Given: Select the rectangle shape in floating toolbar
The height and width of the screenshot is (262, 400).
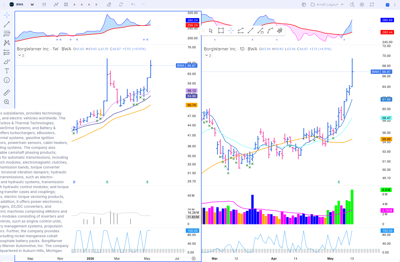Looking at the screenshot, I should point(221,31).
